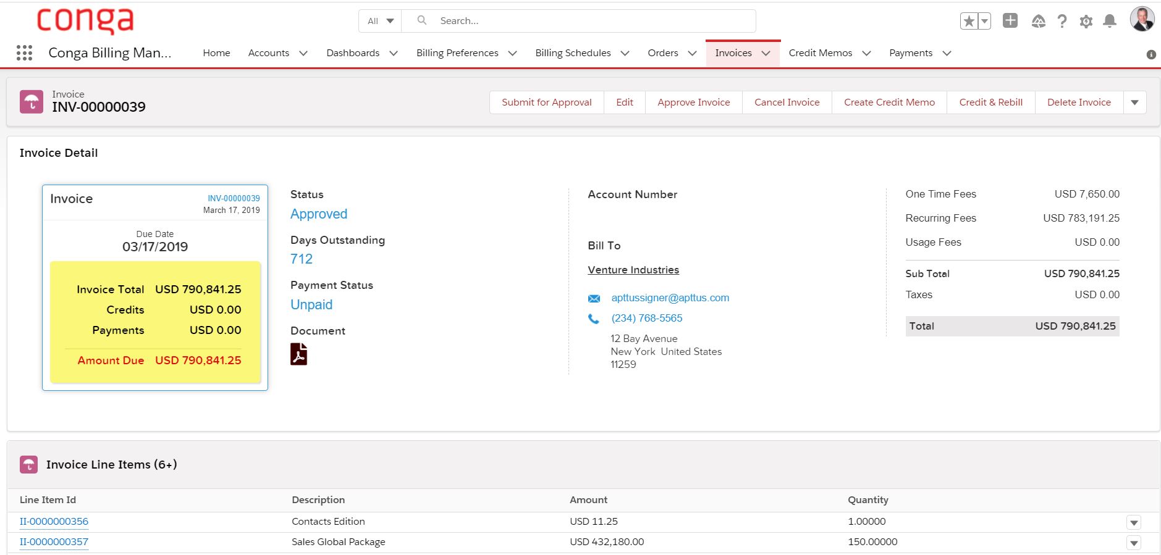Click the user profile avatar
The width and height of the screenshot is (1161, 555).
[x=1142, y=20]
